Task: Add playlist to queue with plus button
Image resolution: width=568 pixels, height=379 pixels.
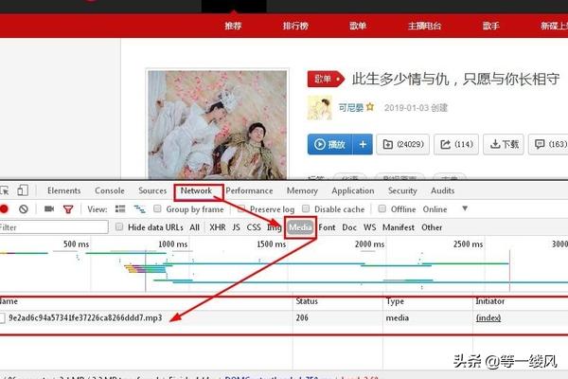Action: click(362, 144)
